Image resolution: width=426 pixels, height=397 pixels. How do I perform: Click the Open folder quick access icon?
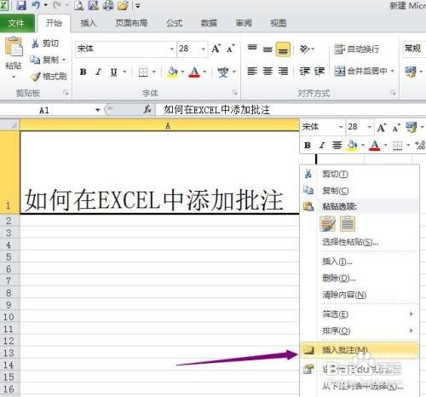123,5
